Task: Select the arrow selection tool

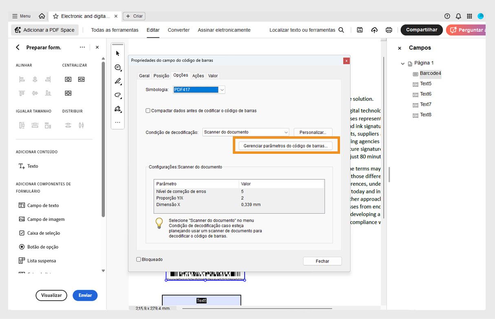Action: point(117,52)
